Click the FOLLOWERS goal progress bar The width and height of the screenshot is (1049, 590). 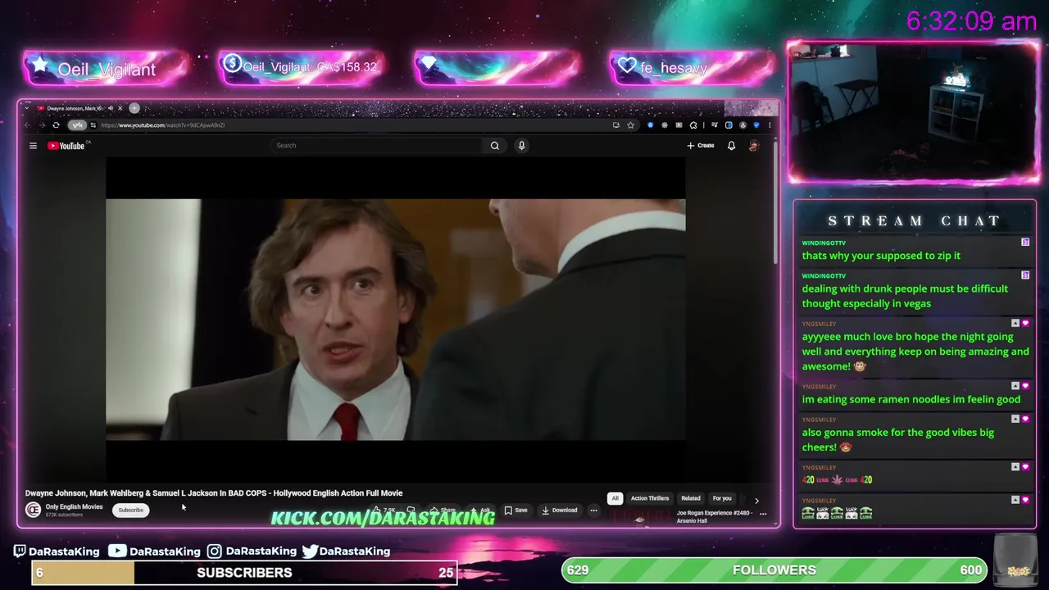point(774,570)
